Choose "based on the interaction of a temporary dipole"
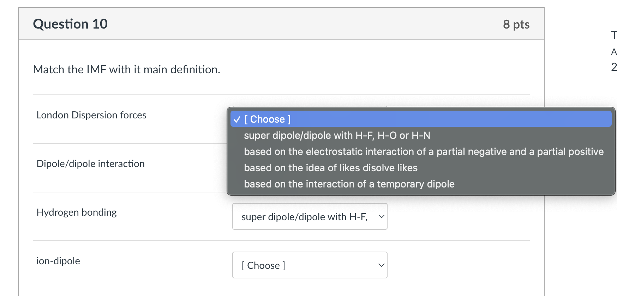This screenshot has width=617, height=296. coord(349,184)
